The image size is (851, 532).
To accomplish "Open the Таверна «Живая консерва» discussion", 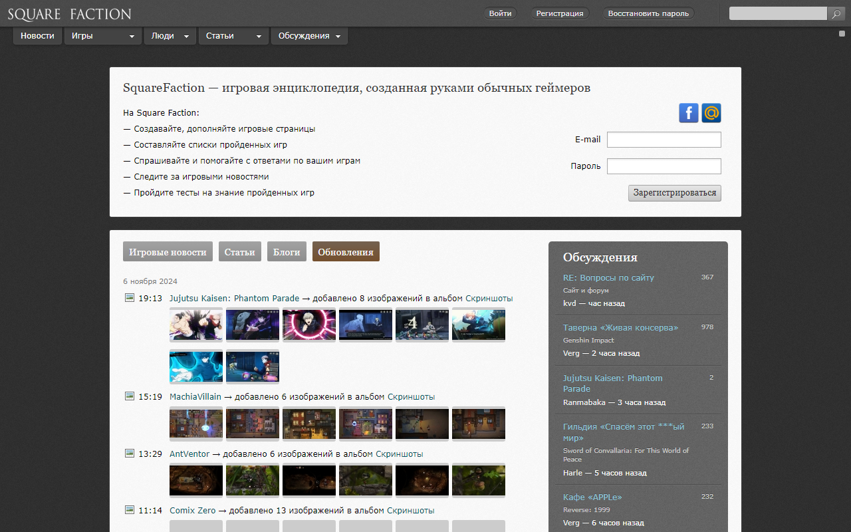I will (x=620, y=327).
